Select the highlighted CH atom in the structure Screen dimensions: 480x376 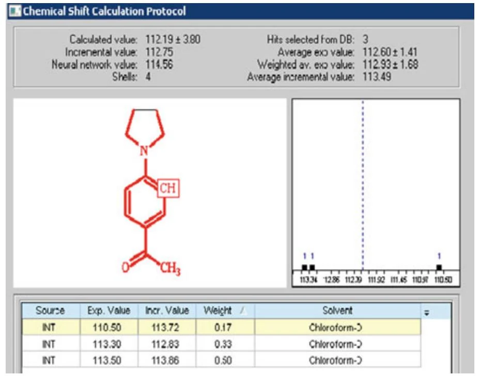point(168,188)
